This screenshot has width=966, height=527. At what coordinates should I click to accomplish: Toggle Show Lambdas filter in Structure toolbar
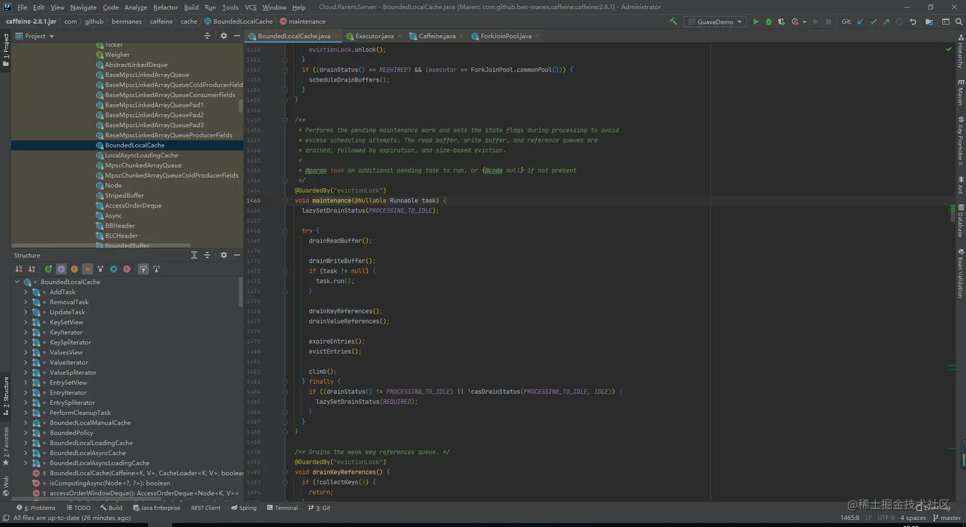[x=126, y=270]
